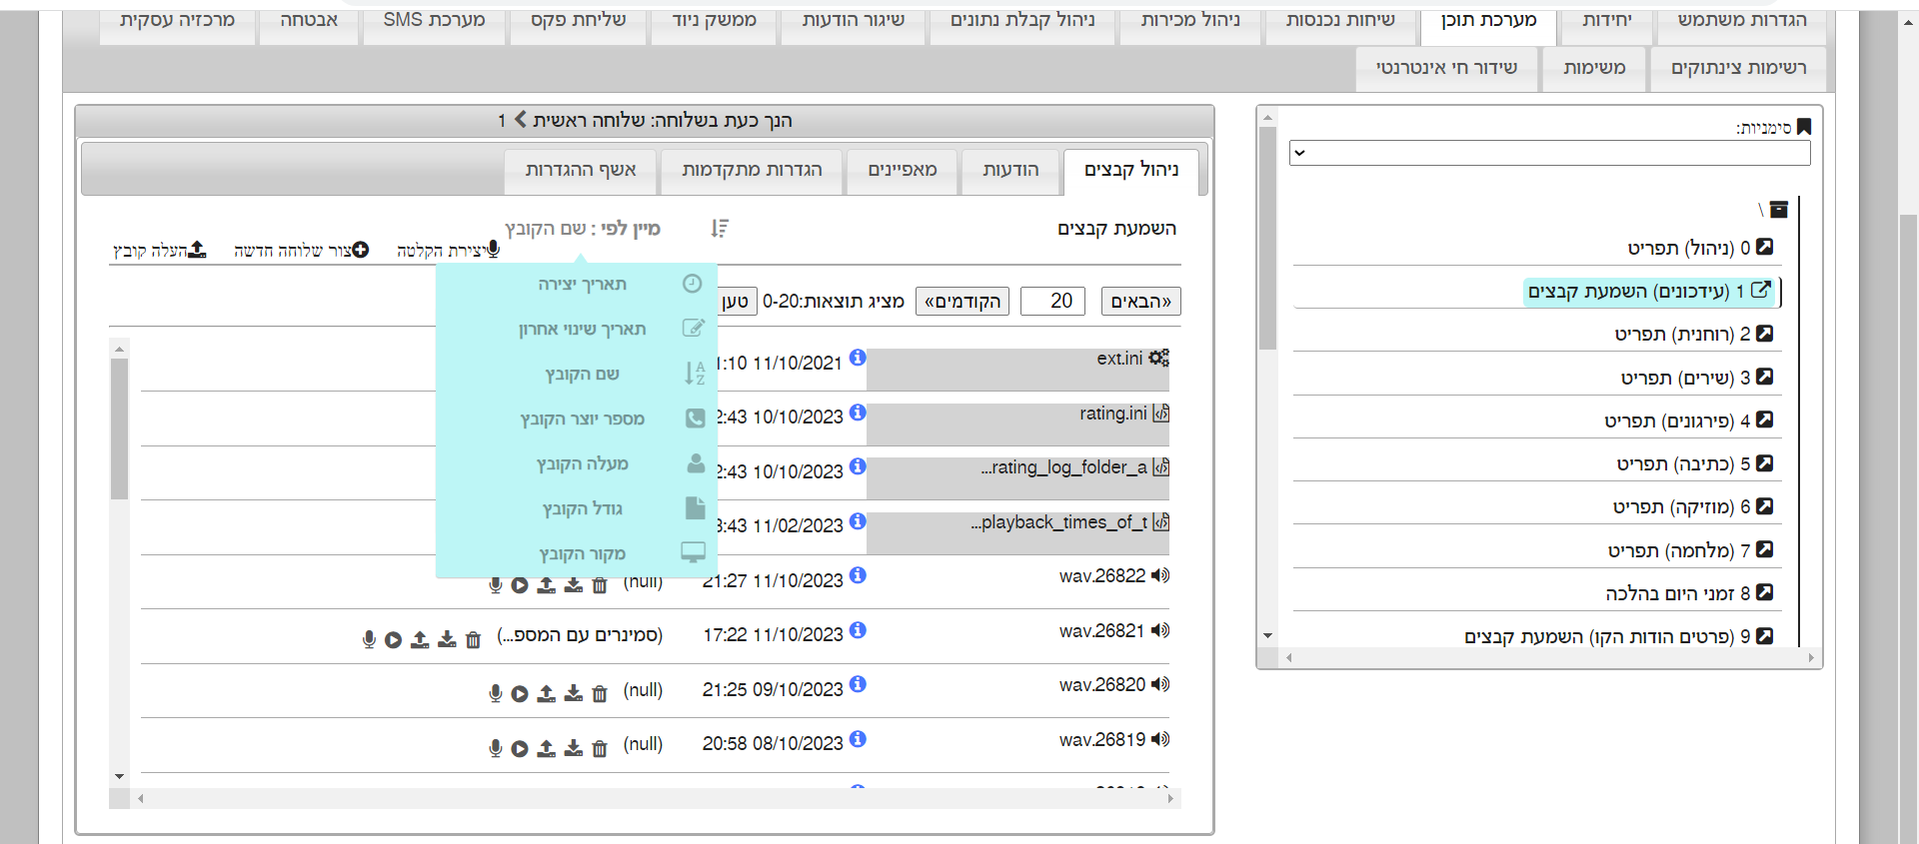Click the info icon for wav.26820
The width and height of the screenshot is (1919, 844).
tap(858, 684)
